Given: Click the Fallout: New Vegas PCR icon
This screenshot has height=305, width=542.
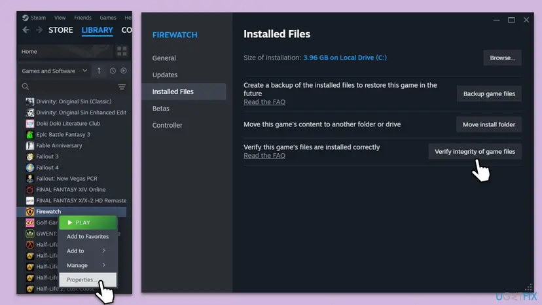Looking at the screenshot, I should click(30, 179).
